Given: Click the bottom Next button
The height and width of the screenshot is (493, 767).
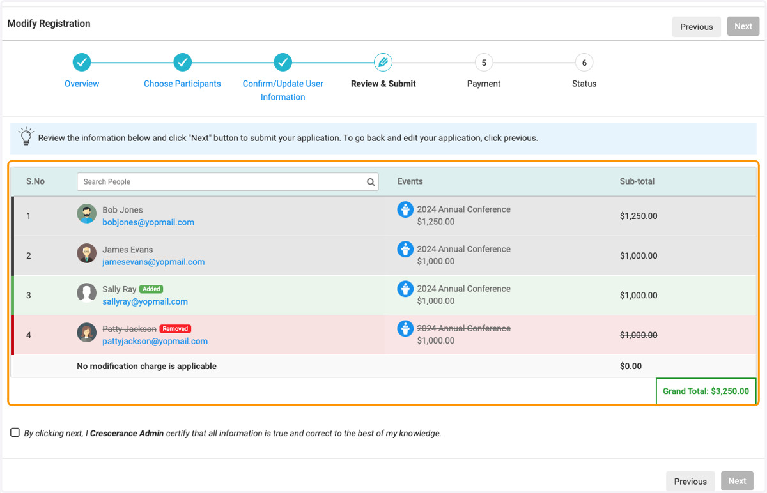Looking at the screenshot, I should 737,482.
